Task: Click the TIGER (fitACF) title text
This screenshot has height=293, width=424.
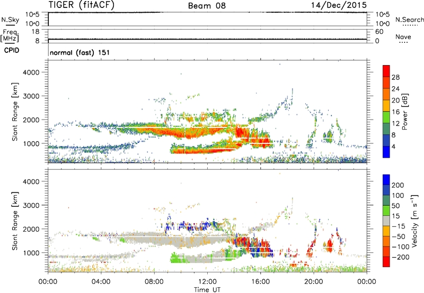Action: tap(82, 5)
